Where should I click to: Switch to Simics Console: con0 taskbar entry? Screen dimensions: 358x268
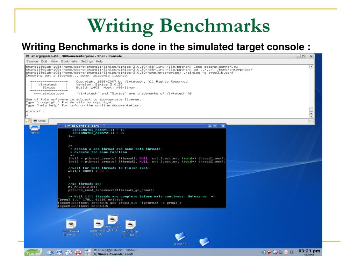[113, 254]
